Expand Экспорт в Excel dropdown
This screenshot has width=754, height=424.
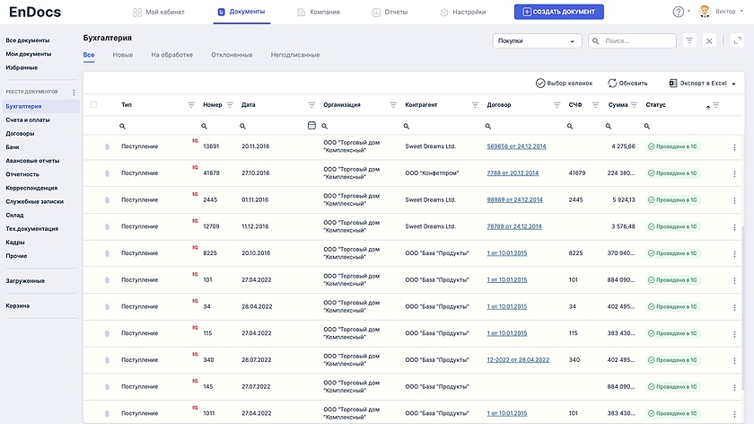[733, 84]
